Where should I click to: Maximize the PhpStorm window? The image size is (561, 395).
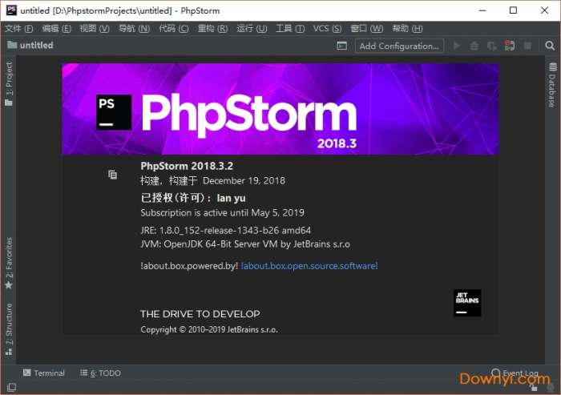pos(513,10)
